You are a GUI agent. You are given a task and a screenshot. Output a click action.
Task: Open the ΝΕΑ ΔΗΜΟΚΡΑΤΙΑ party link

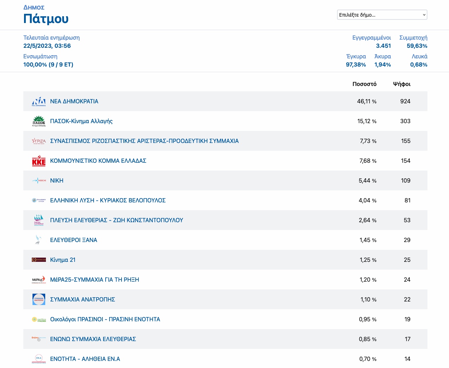(x=74, y=101)
